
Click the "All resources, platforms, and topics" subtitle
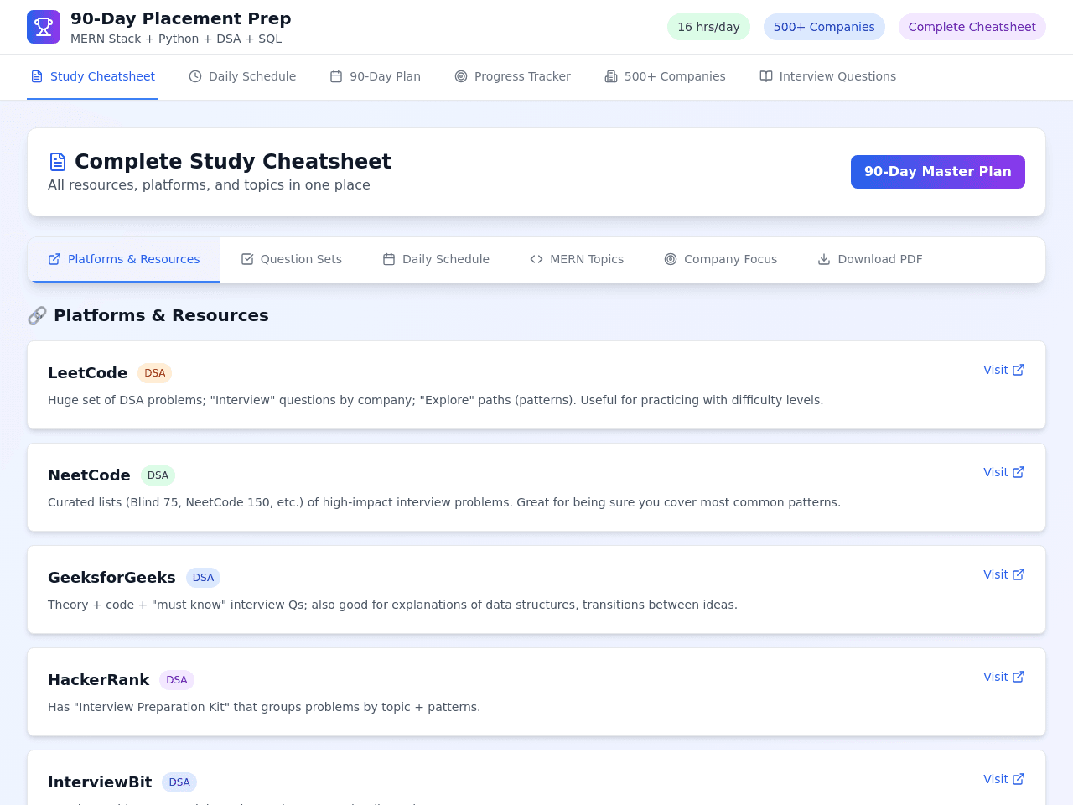209,184
